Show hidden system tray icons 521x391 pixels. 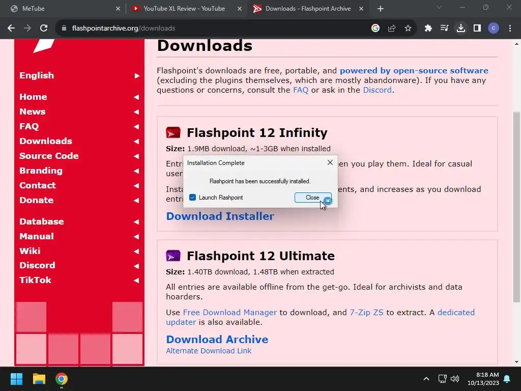point(426,379)
